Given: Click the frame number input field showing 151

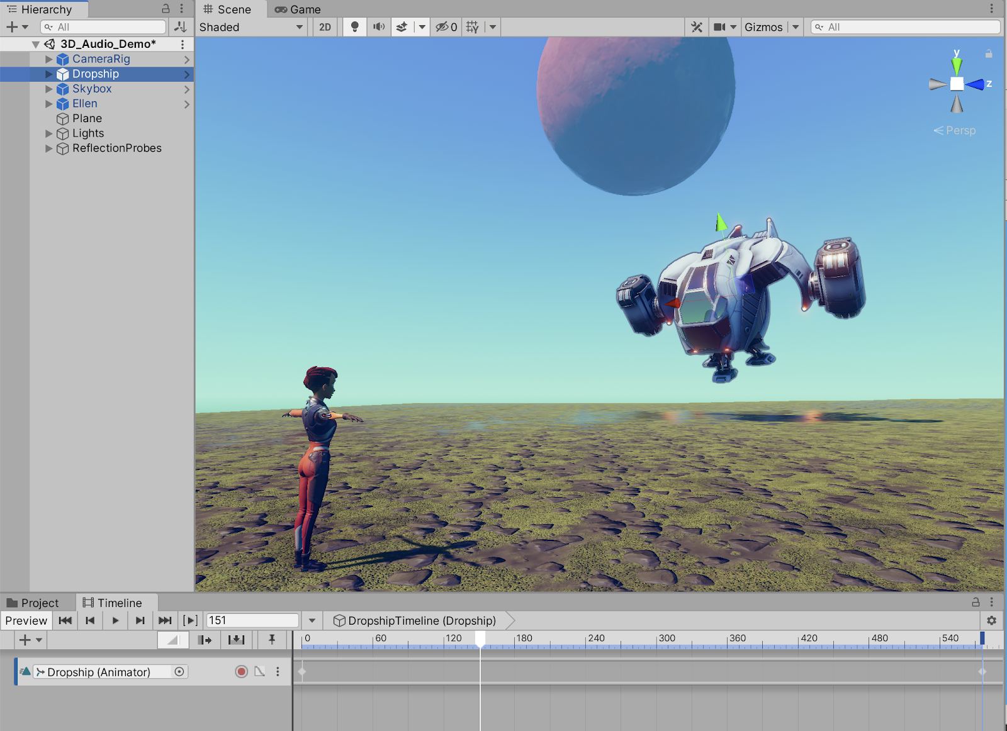Looking at the screenshot, I should 252,620.
